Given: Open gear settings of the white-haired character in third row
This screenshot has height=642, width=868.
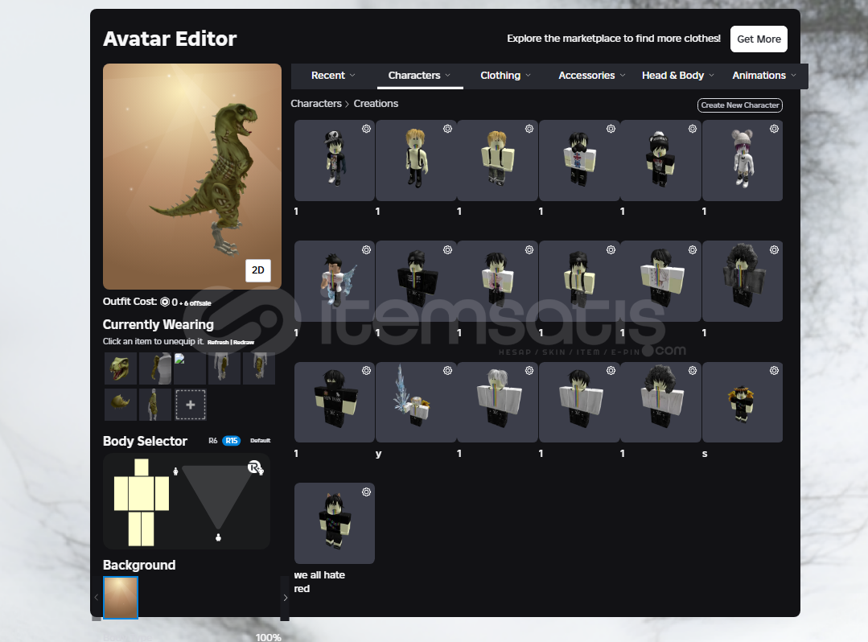Looking at the screenshot, I should 529,370.
